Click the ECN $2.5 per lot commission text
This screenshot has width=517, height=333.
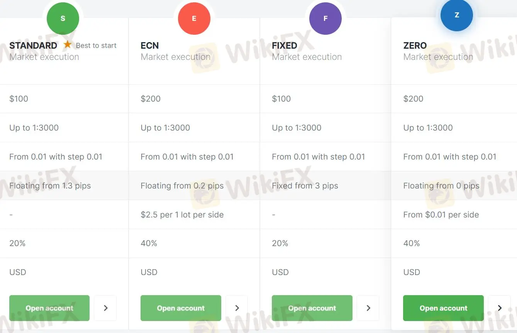pyautogui.click(x=182, y=215)
